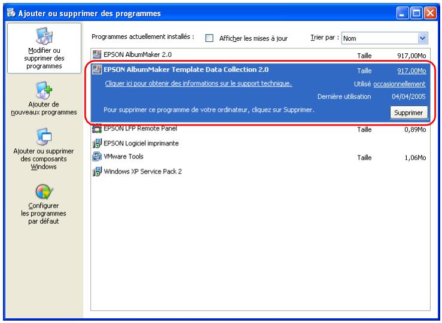Screen dimensions: 442x323
Task: Click the Supprimer button
Action: point(409,112)
